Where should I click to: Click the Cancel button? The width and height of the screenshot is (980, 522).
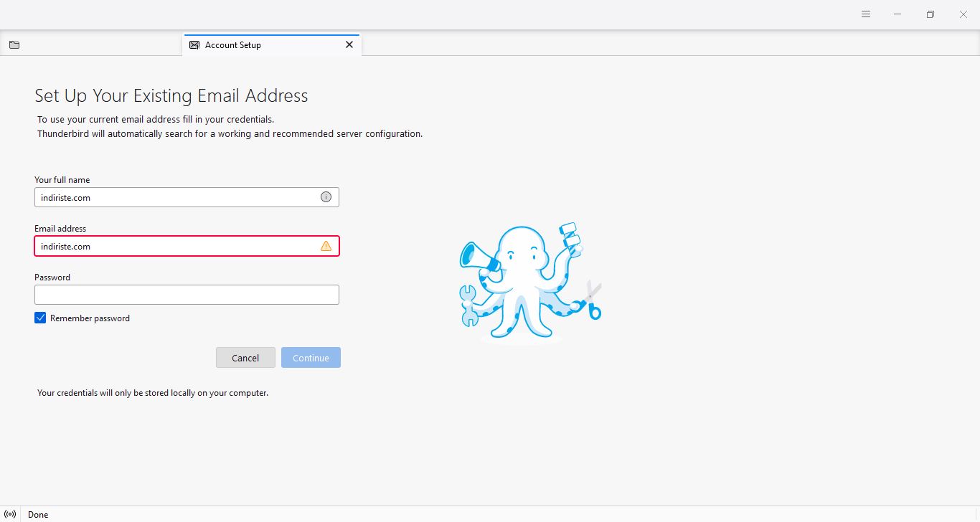point(245,358)
